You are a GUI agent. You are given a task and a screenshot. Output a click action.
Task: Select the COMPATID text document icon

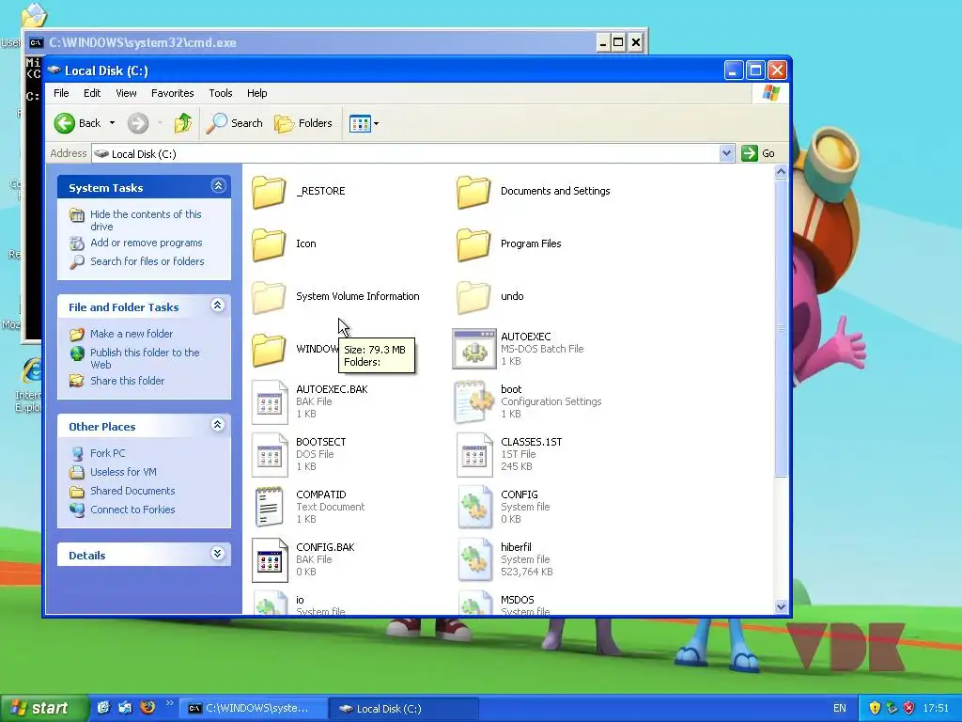pyautogui.click(x=269, y=507)
